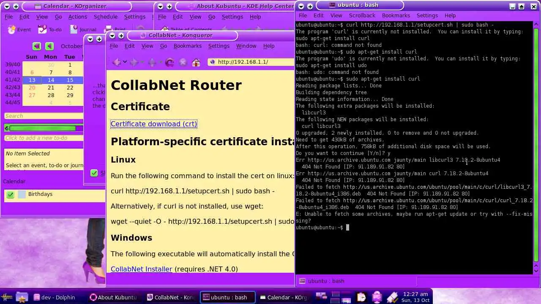Go to previous year in calendar navigator

tap(37, 46)
